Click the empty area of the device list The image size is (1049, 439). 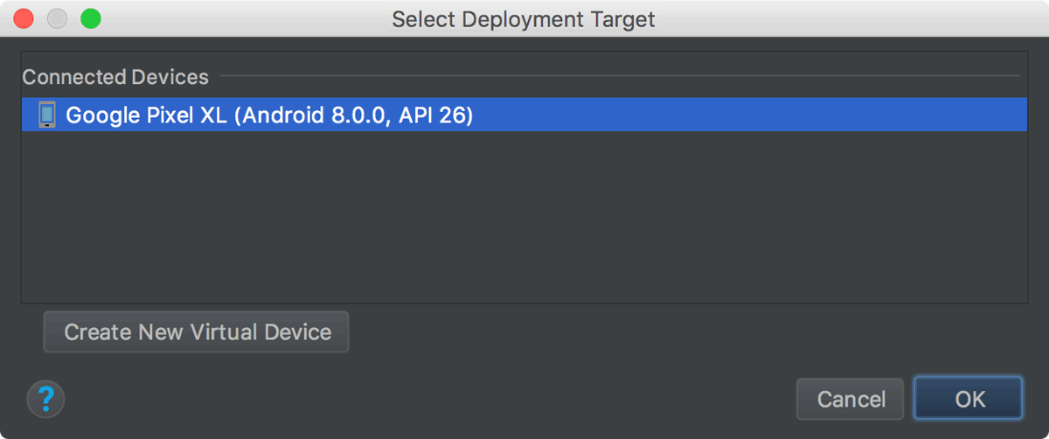click(524, 217)
